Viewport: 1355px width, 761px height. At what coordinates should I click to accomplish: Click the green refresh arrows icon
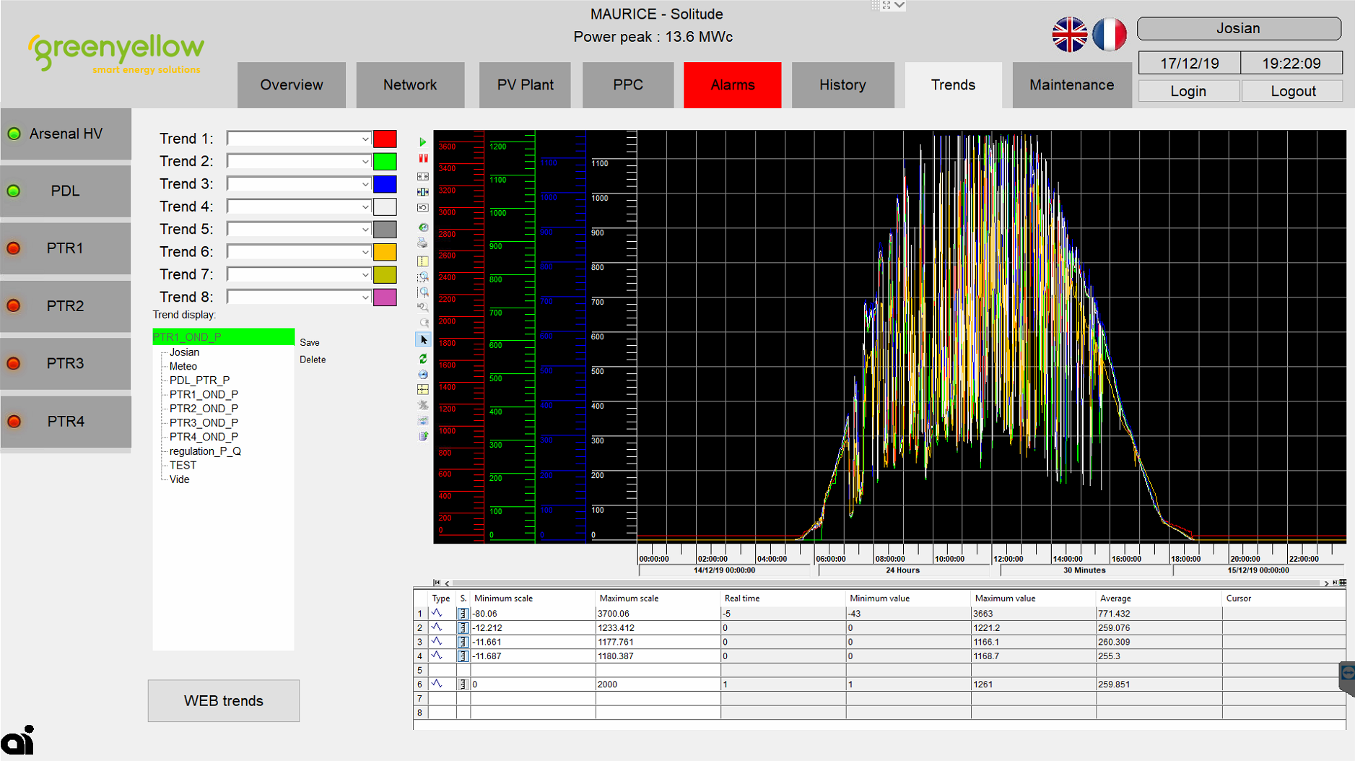click(423, 358)
